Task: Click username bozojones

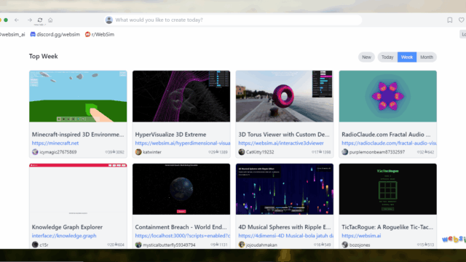Action: tap(360, 245)
